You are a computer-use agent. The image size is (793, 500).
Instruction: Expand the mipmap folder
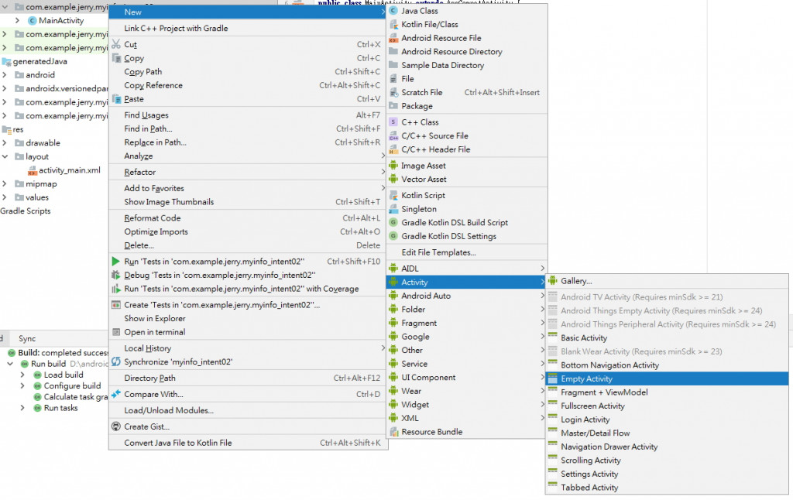5,184
